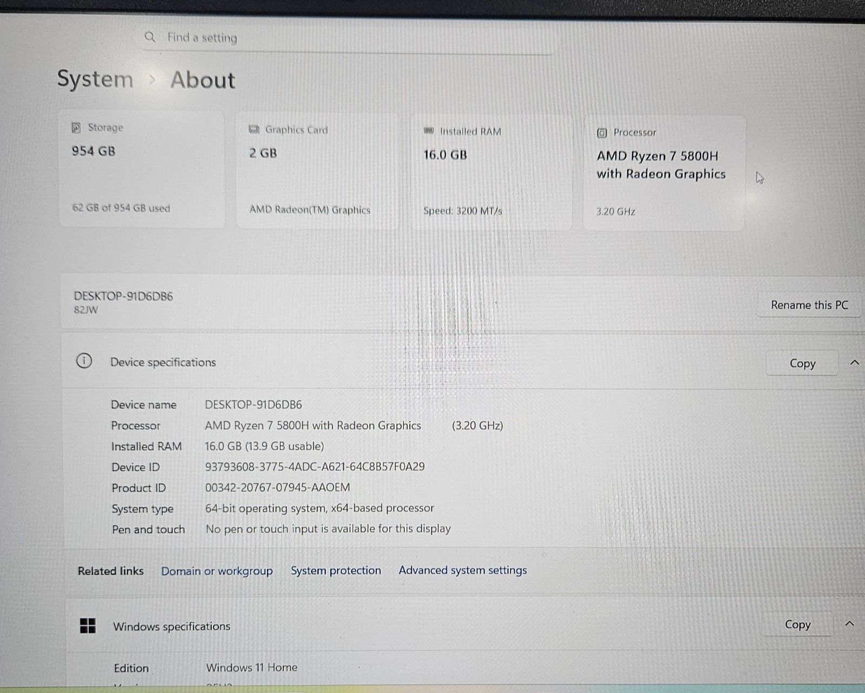Click the Windows logo specifications icon
The height and width of the screenshot is (693, 865).
pyautogui.click(x=88, y=626)
